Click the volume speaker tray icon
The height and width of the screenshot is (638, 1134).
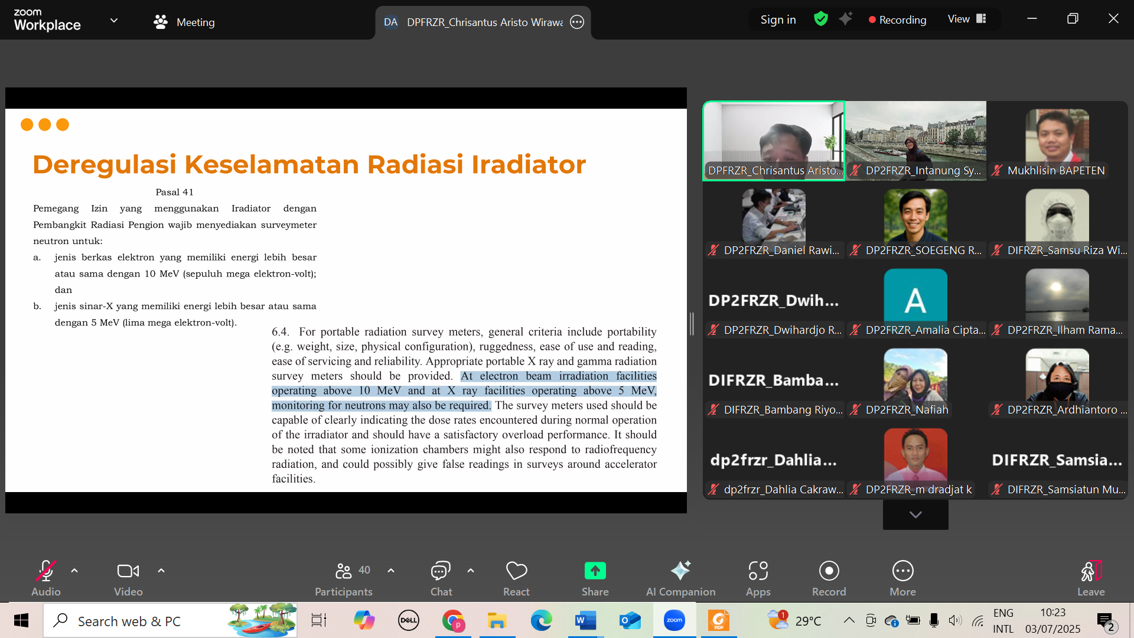[955, 620]
